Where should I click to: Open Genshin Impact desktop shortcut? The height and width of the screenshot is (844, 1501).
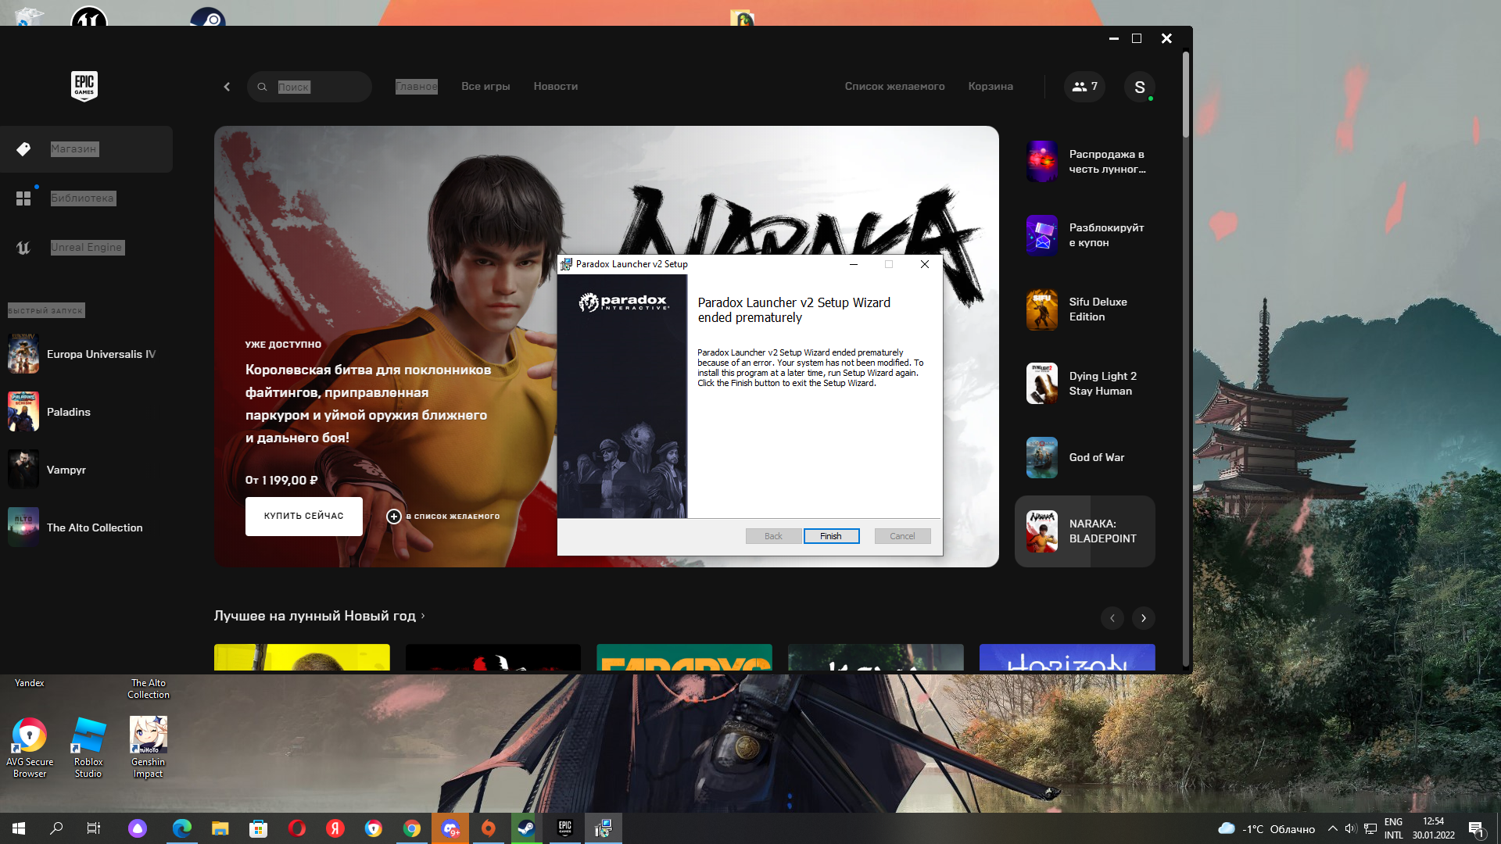pos(148,748)
